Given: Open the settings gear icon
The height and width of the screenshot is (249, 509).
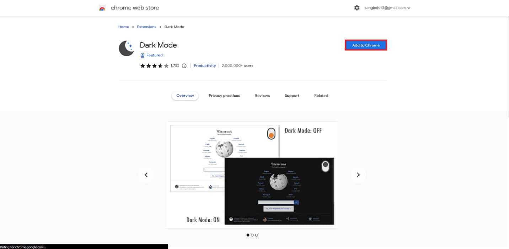Looking at the screenshot, I should (x=357, y=8).
